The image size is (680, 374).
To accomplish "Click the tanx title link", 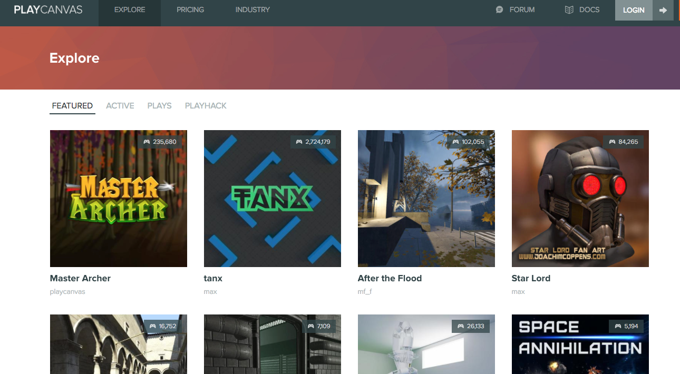I will click(x=213, y=278).
